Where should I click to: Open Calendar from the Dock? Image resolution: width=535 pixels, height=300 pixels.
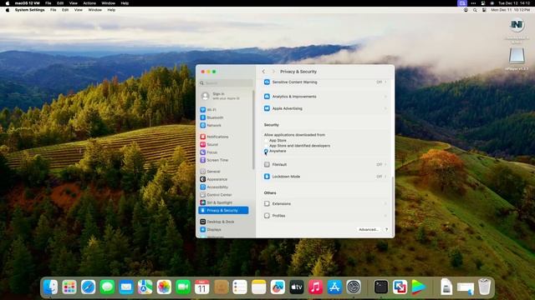pyautogui.click(x=202, y=287)
